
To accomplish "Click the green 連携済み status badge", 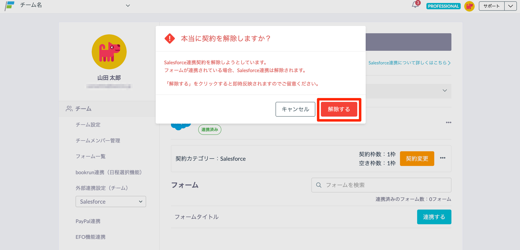I will pyautogui.click(x=210, y=130).
